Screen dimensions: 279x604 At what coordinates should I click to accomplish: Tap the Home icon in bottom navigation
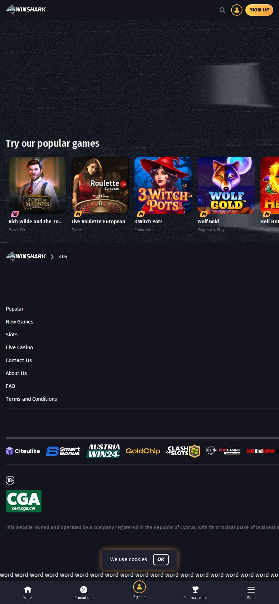[28, 593]
